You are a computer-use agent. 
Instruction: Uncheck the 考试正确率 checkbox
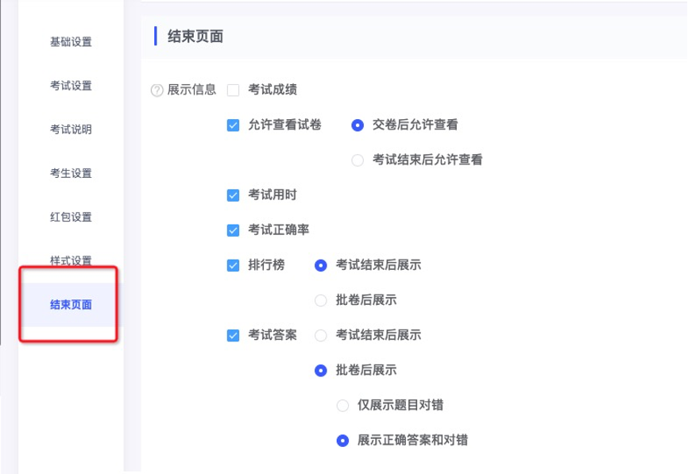click(x=233, y=230)
